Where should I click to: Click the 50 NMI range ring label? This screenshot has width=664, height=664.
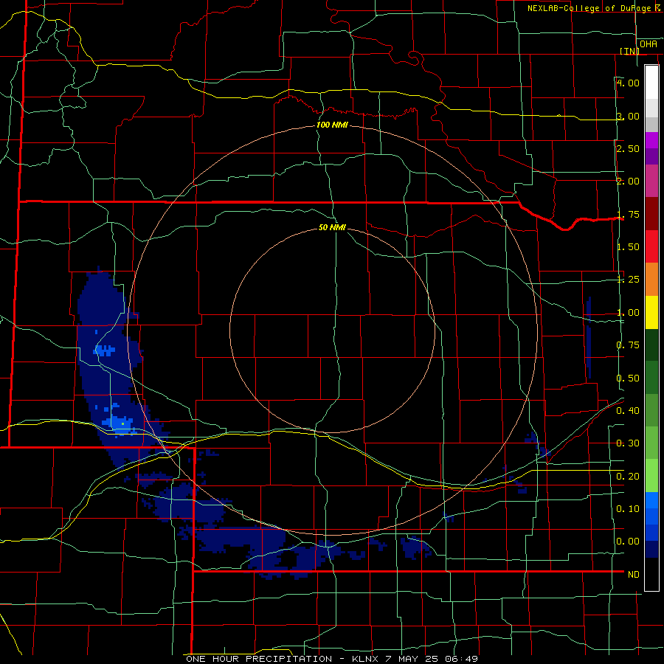click(x=333, y=227)
